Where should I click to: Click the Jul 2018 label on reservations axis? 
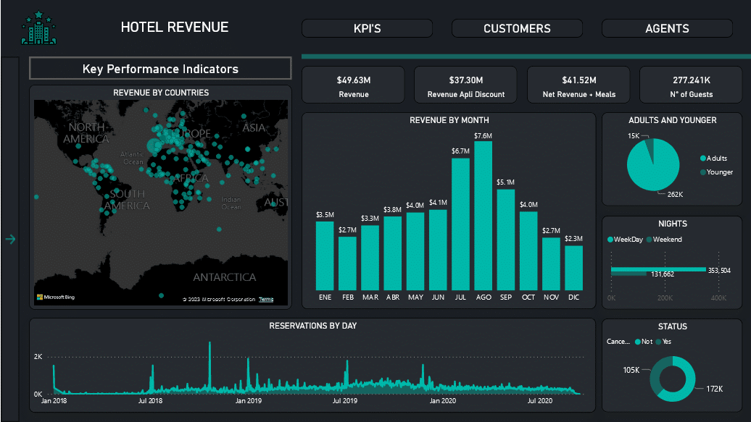click(x=150, y=401)
